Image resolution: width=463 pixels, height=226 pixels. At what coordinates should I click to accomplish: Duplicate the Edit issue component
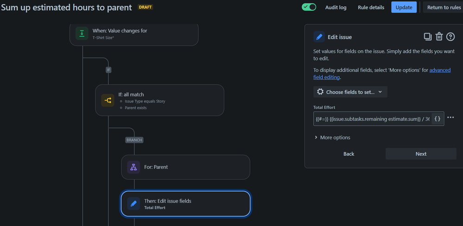(x=428, y=37)
